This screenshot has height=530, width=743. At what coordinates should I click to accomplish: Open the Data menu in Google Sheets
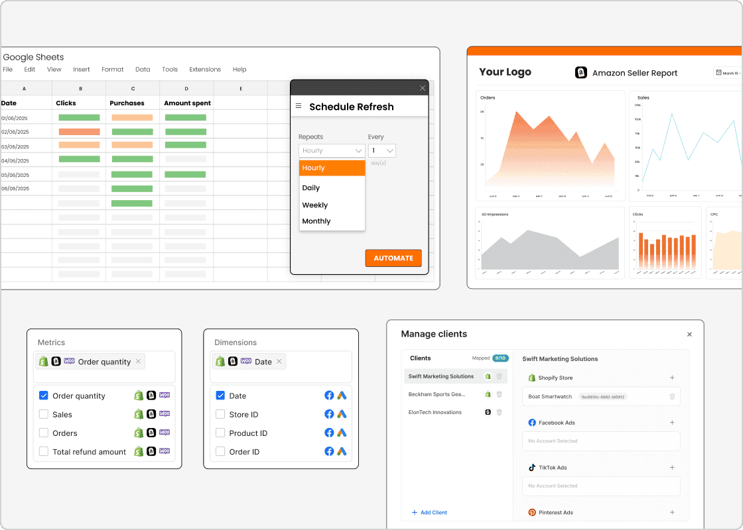(x=143, y=70)
